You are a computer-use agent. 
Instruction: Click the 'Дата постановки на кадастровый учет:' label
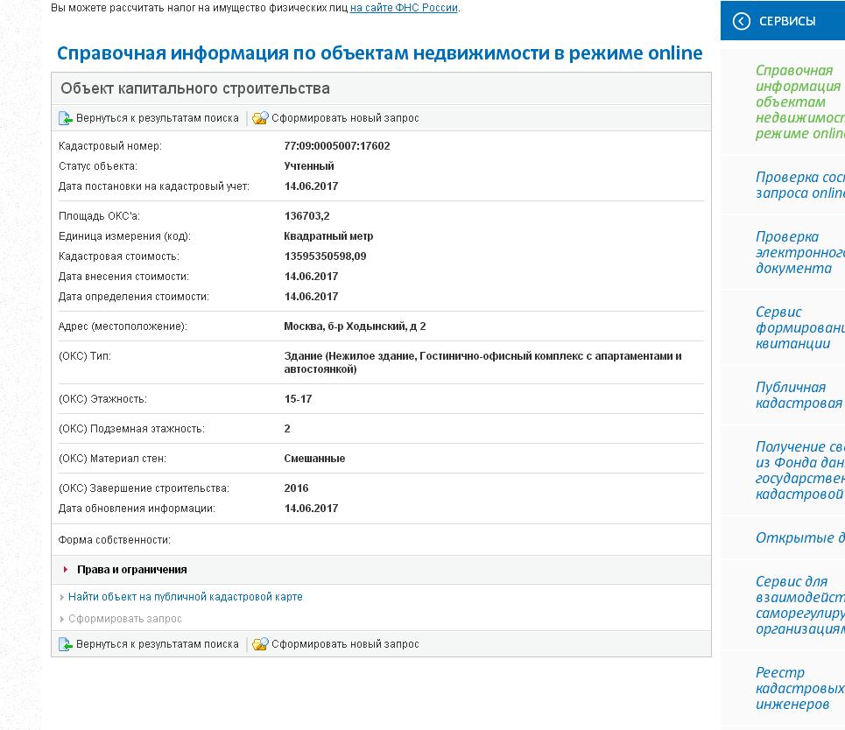[153, 186]
